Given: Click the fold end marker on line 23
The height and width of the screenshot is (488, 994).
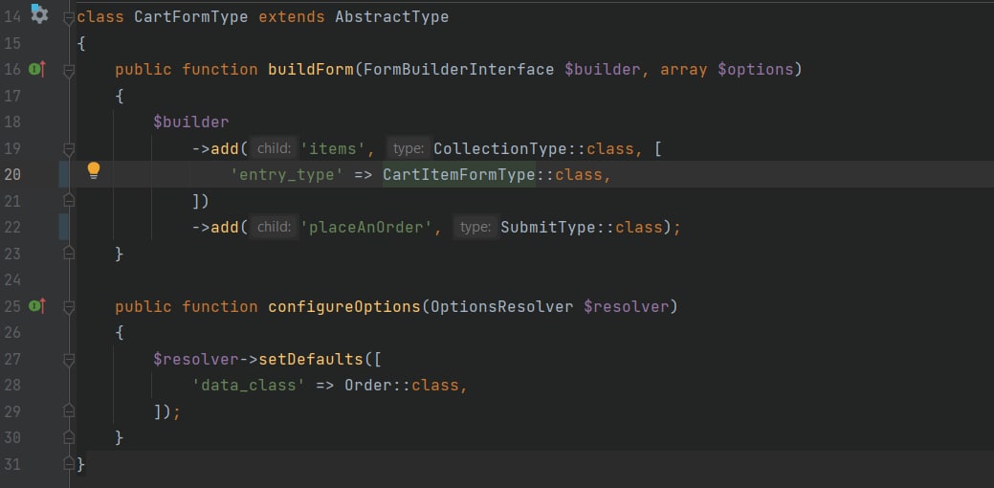Looking at the screenshot, I should coord(69,253).
